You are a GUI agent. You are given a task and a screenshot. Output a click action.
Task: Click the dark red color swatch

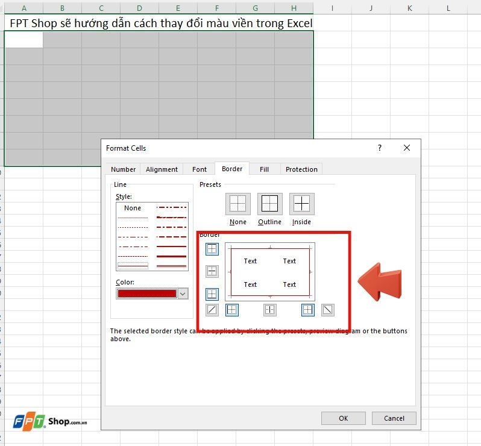coord(147,294)
